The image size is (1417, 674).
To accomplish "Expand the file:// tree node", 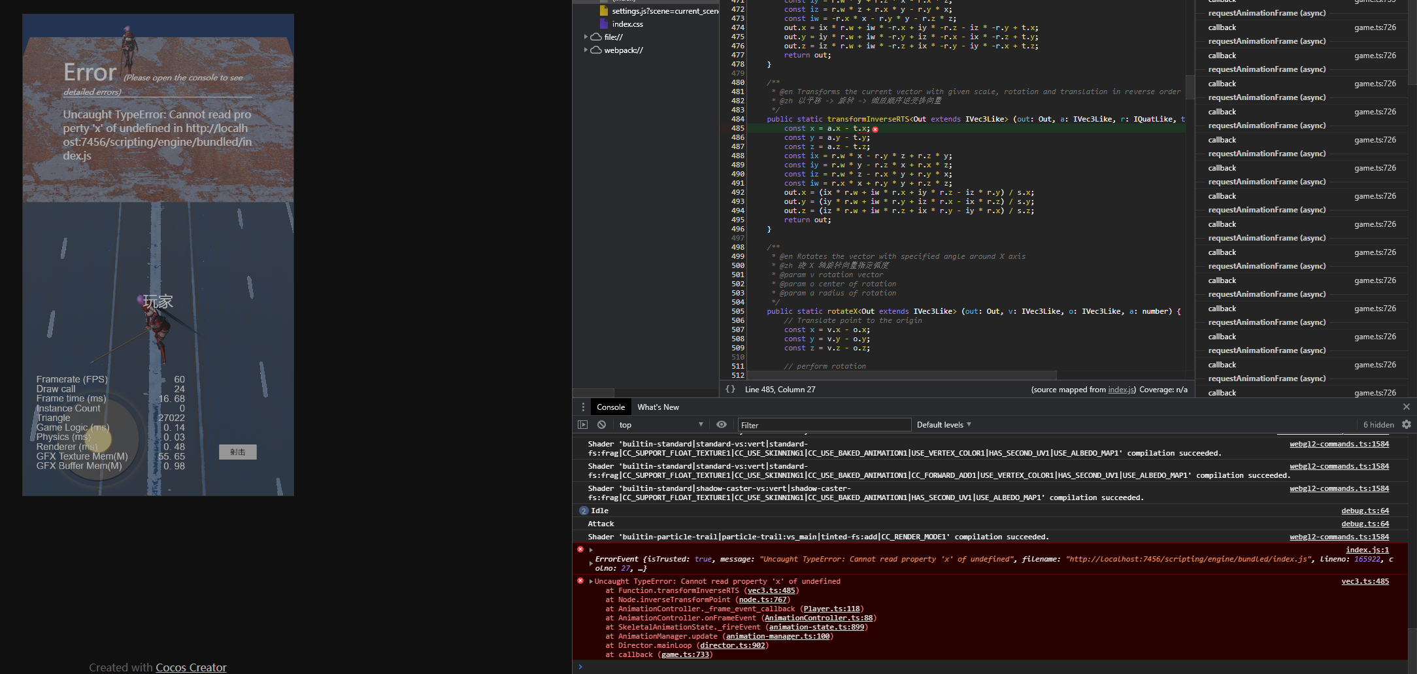I will tap(586, 37).
